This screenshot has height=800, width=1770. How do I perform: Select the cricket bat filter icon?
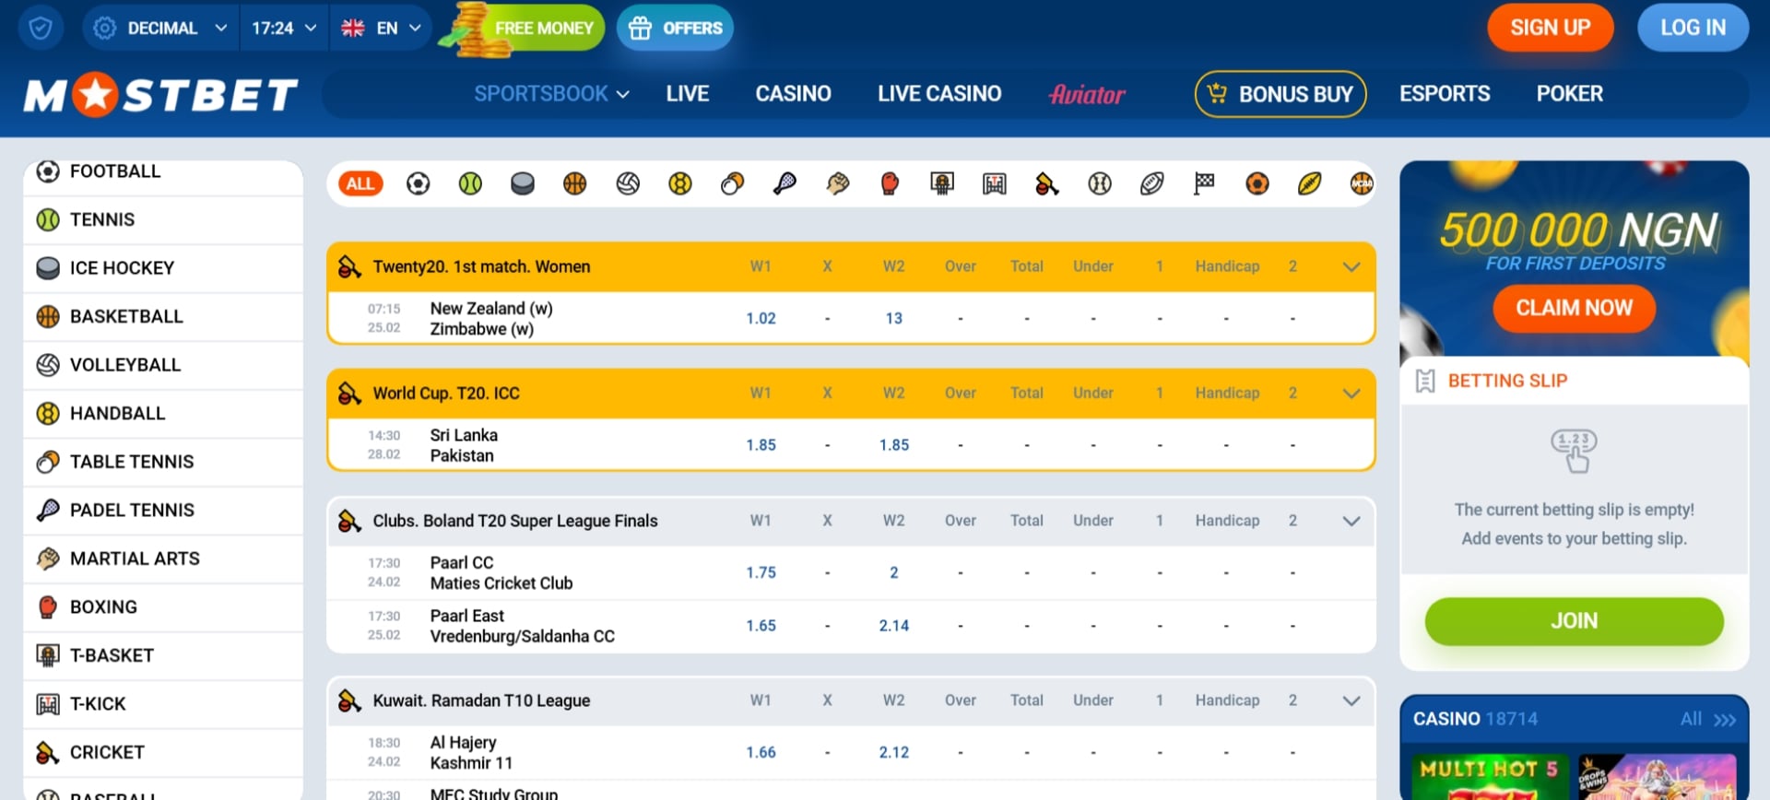pyautogui.click(x=1047, y=183)
